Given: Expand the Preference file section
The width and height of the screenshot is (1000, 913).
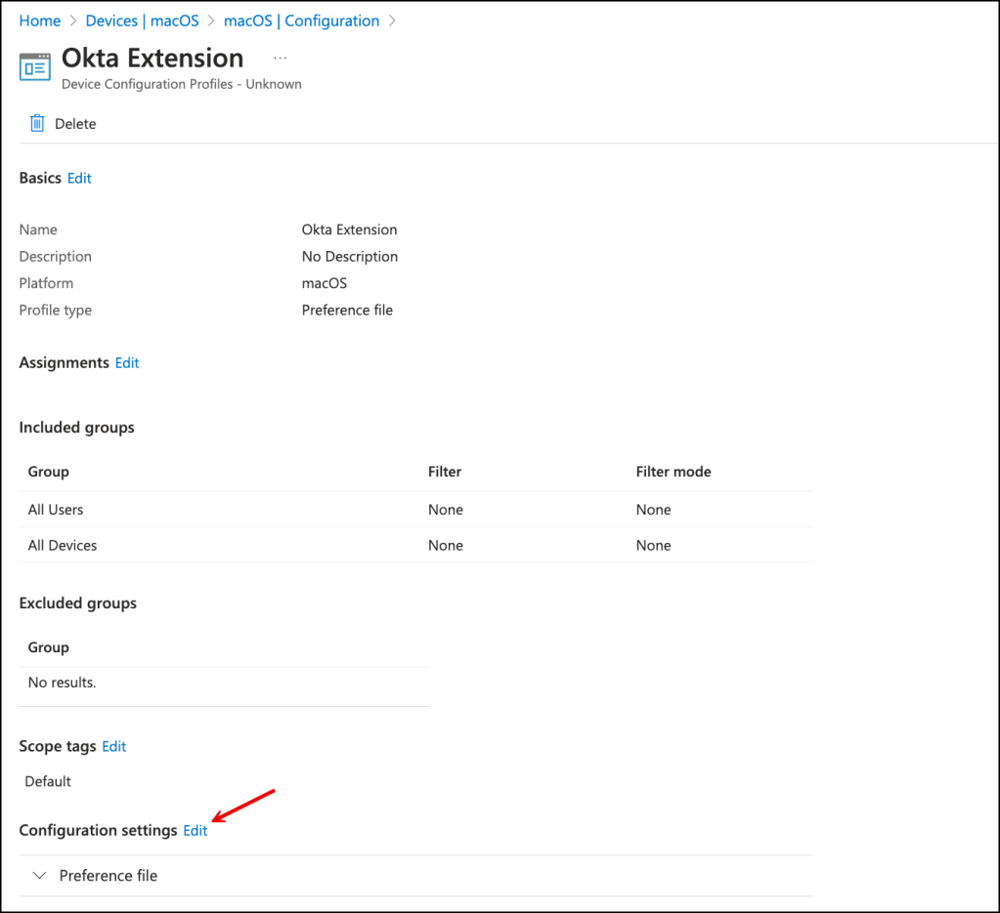Looking at the screenshot, I should pos(108,876).
